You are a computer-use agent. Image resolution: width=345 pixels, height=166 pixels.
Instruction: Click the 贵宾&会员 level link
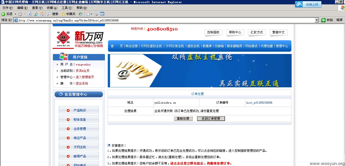(x=82, y=71)
